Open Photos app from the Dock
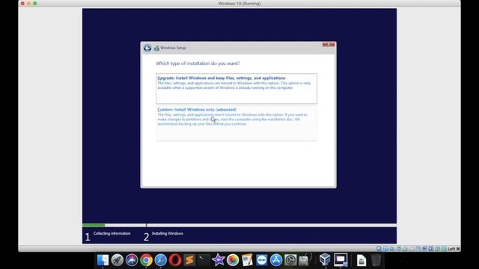479x269 pixels. [233, 260]
